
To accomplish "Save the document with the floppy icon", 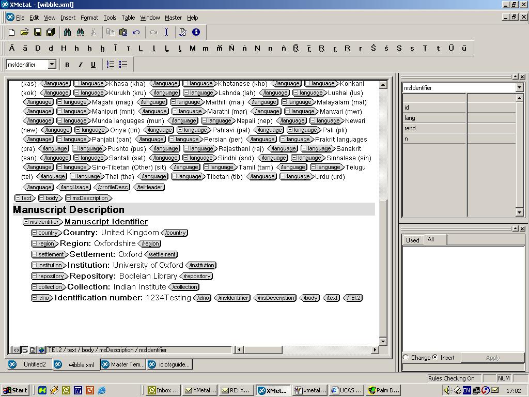I will click(37, 32).
